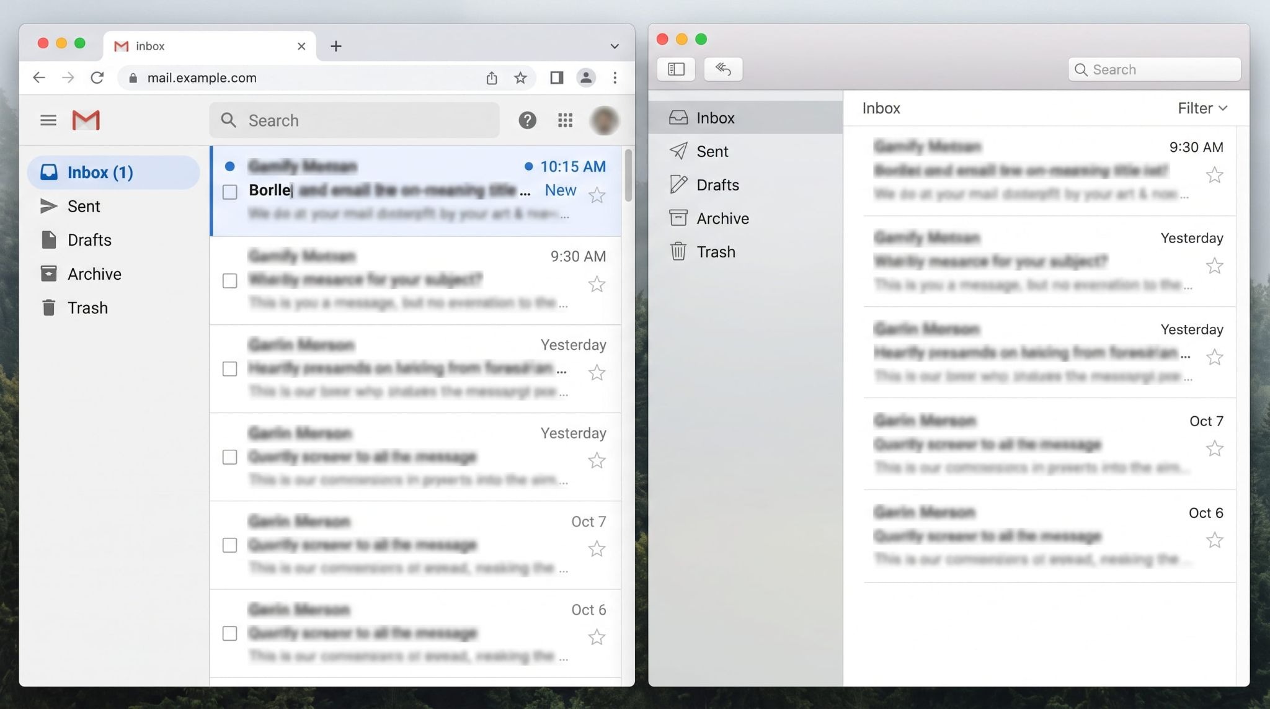Toggle the browser side panel icon
Viewport: 1270px width, 709px height.
coord(556,78)
